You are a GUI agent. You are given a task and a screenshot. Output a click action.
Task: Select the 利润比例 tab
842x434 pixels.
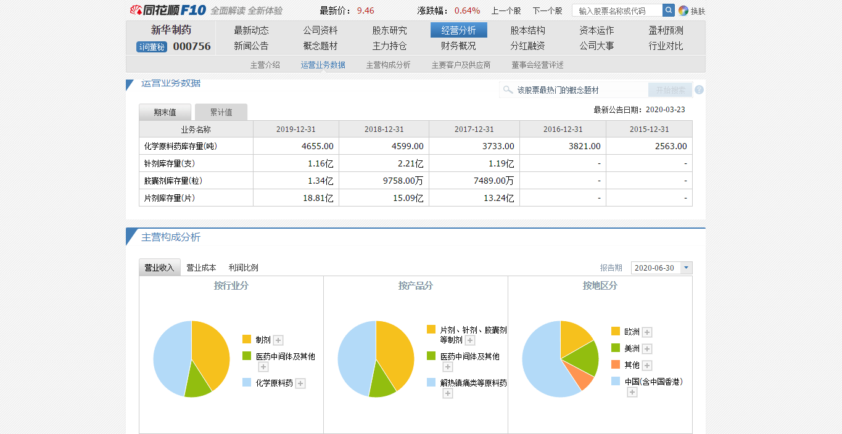point(243,268)
